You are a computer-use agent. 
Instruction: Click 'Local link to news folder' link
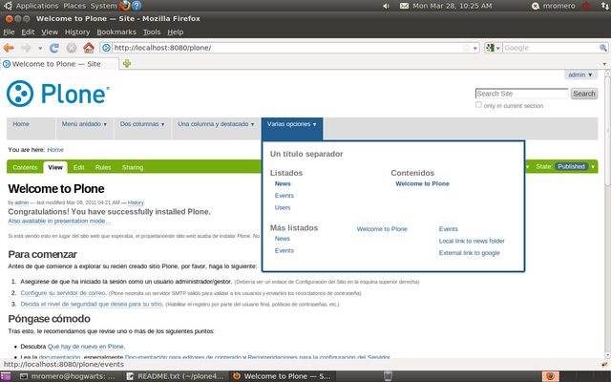click(472, 241)
